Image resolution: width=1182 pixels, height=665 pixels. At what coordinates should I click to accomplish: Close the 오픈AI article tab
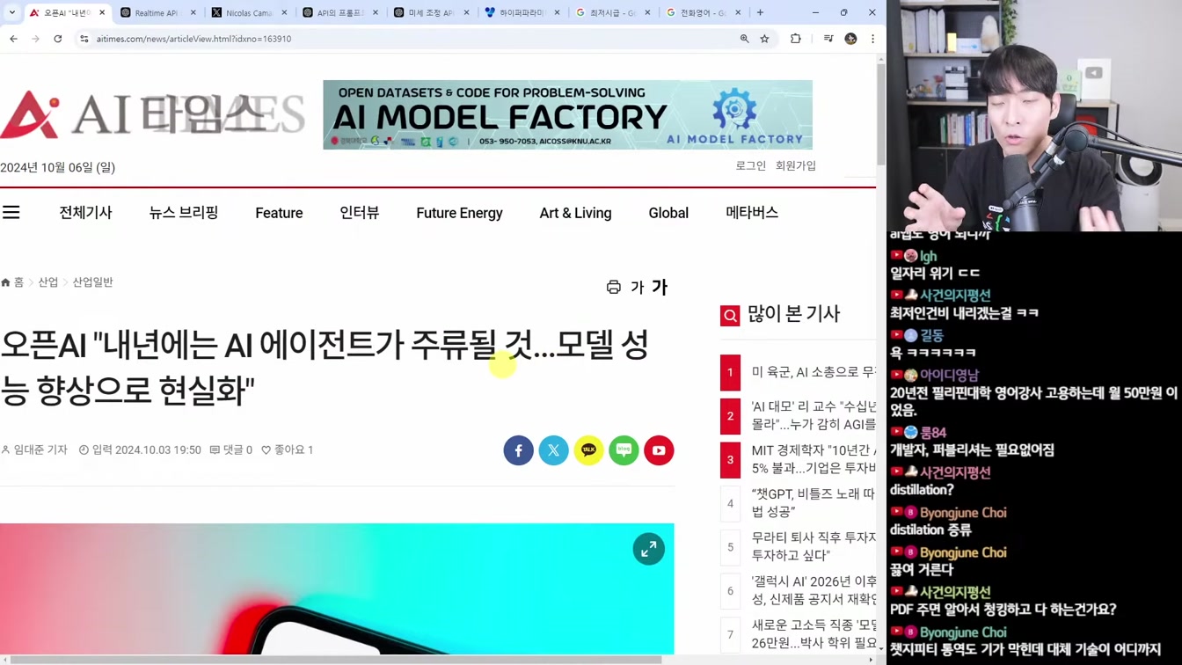point(102,12)
